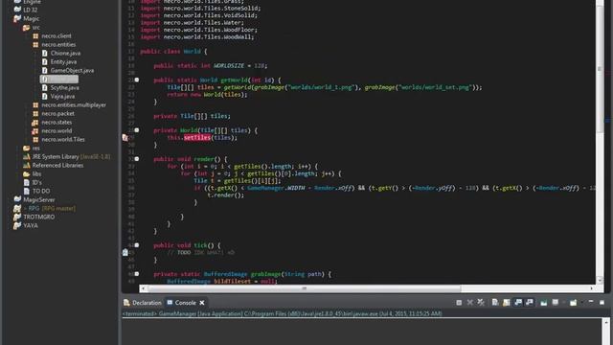Click the Remove All Terminated Launches icon

click(x=481, y=303)
